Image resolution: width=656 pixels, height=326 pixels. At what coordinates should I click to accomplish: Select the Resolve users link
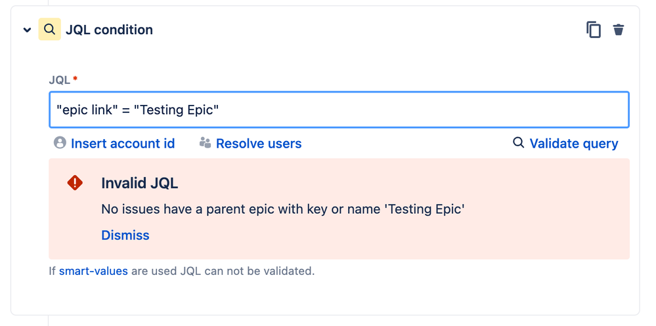point(259,144)
